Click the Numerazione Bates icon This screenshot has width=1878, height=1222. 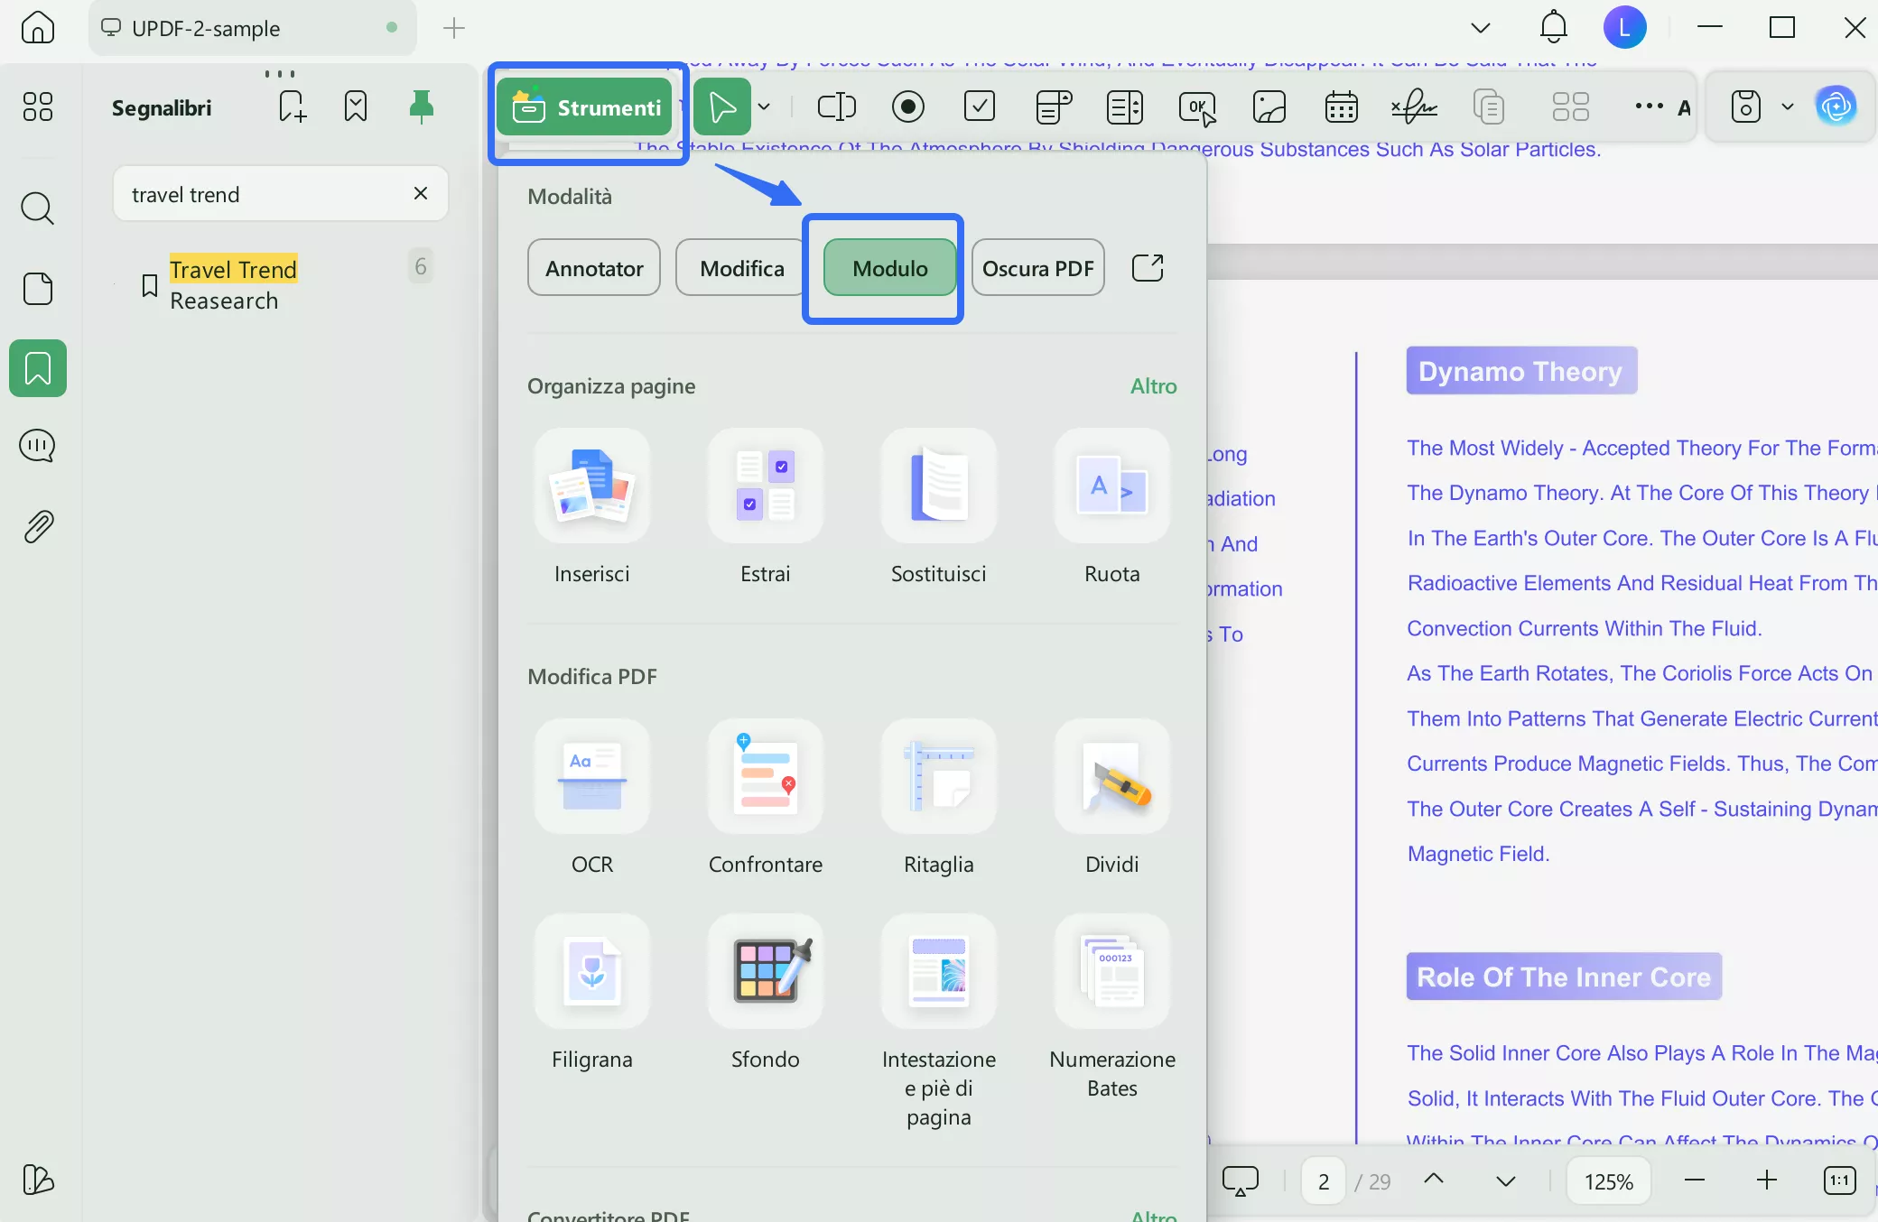click(x=1111, y=971)
